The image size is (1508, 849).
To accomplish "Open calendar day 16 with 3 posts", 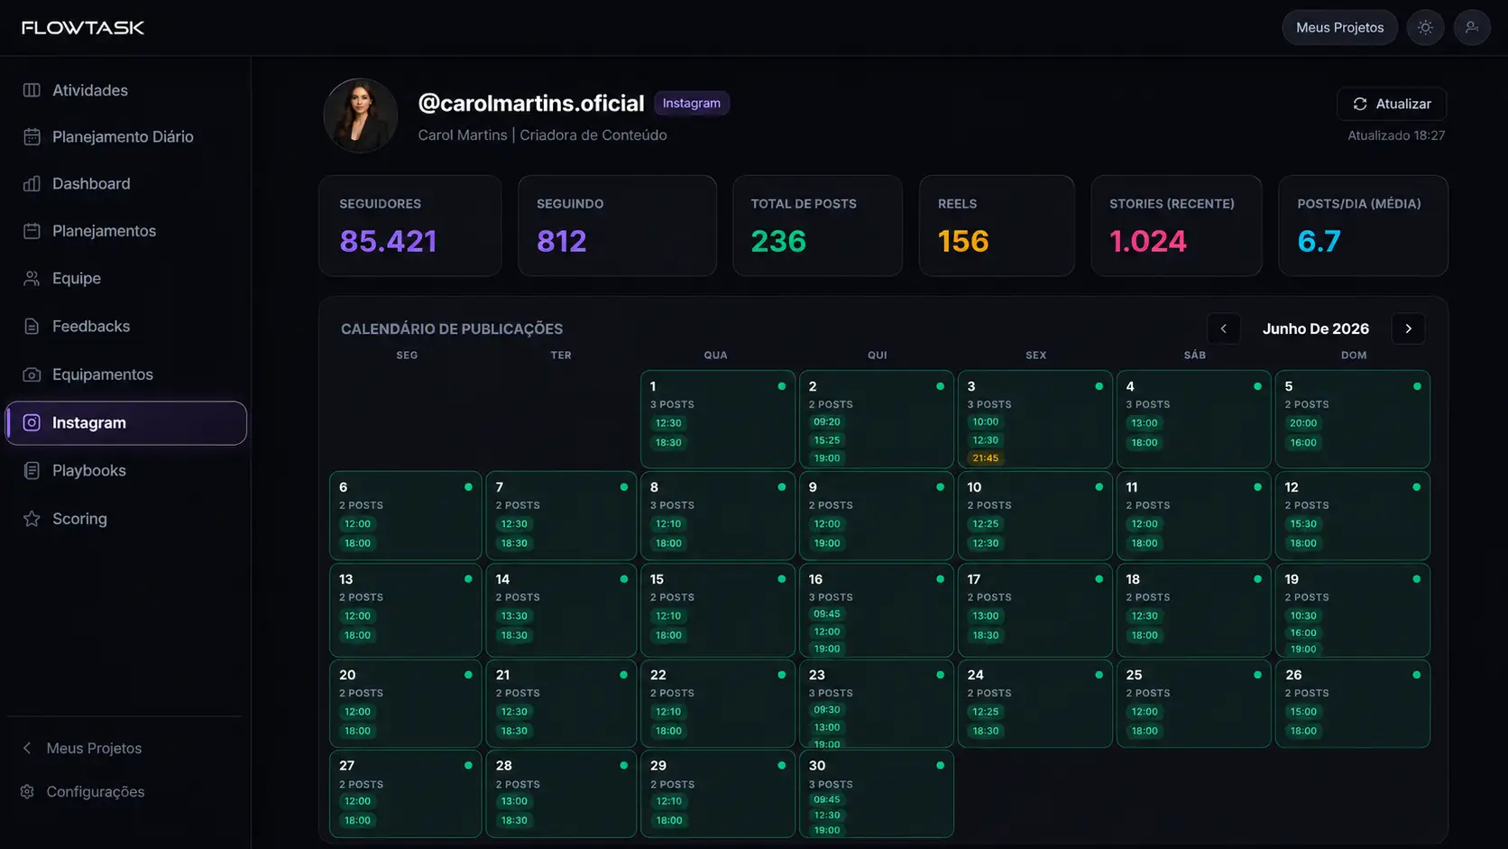I will tap(877, 611).
